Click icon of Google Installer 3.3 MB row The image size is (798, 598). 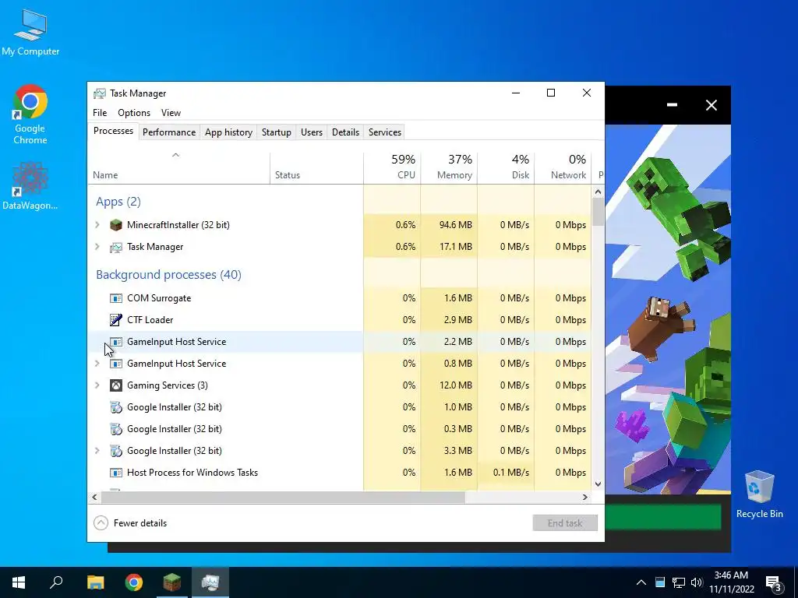pos(116,451)
